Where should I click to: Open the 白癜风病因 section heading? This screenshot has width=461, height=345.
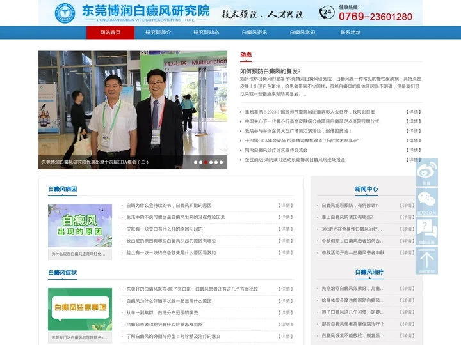(63, 189)
